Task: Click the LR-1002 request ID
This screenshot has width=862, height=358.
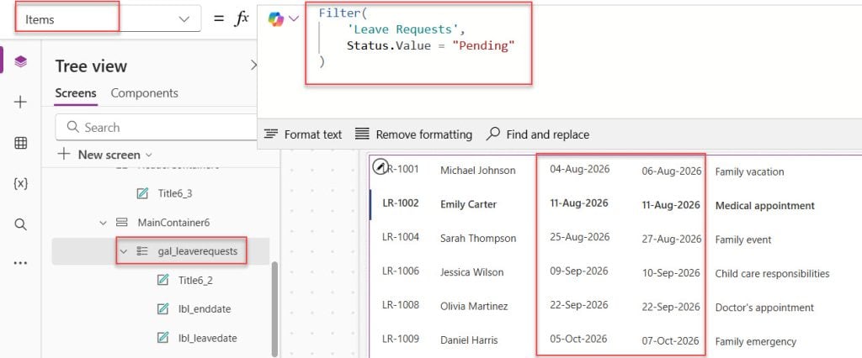Action: pos(400,203)
